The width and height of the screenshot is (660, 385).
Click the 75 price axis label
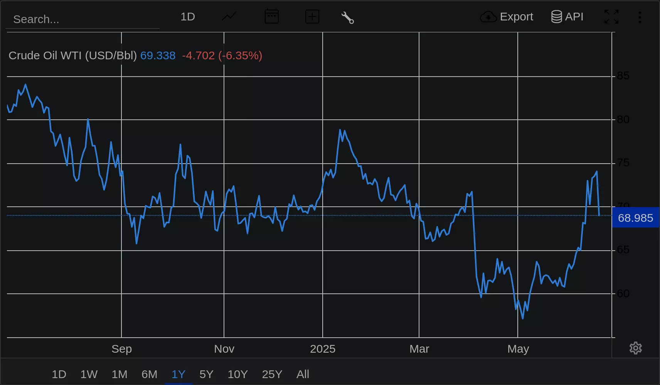623,163
